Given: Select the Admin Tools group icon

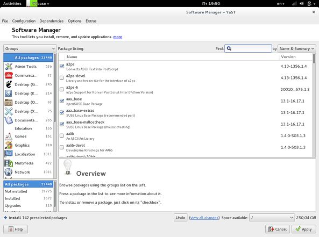Looking at the screenshot, I should tap(9, 67).
